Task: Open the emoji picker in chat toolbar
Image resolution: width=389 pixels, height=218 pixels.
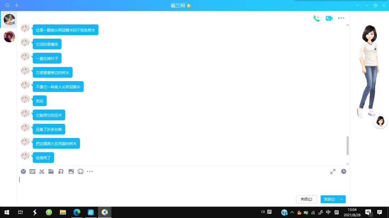Action: (x=23, y=171)
